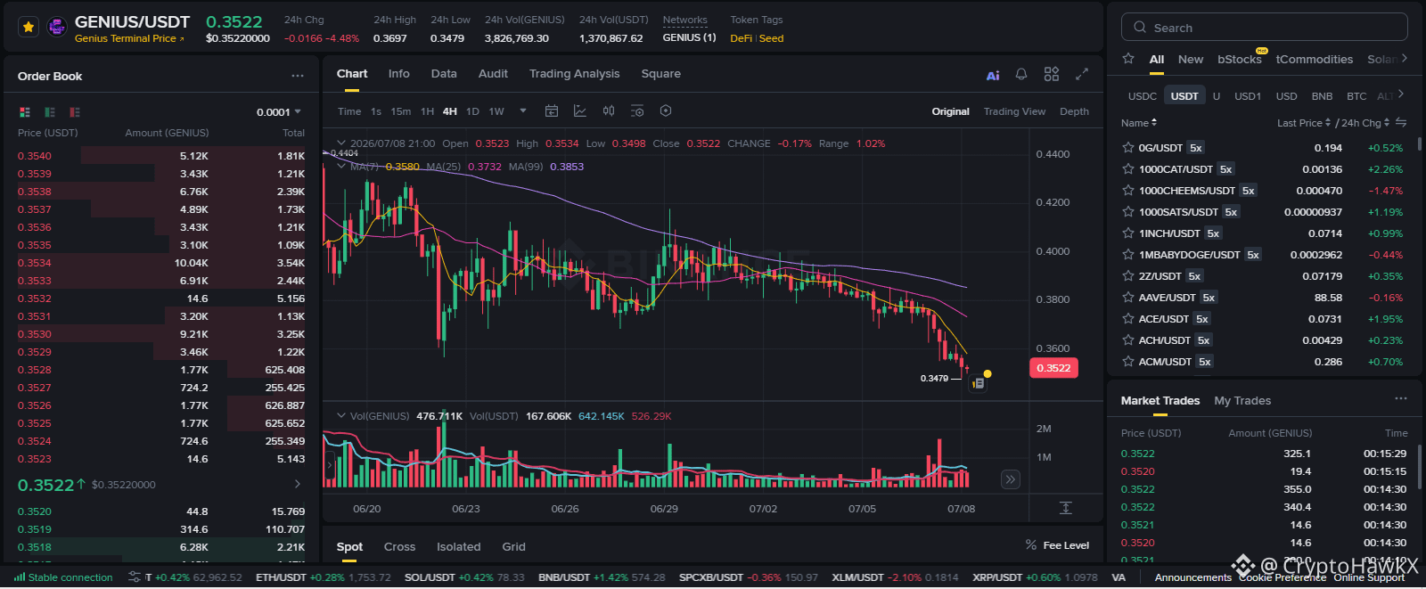
Task: Open the Trading Analysis tab
Action: pyautogui.click(x=574, y=74)
